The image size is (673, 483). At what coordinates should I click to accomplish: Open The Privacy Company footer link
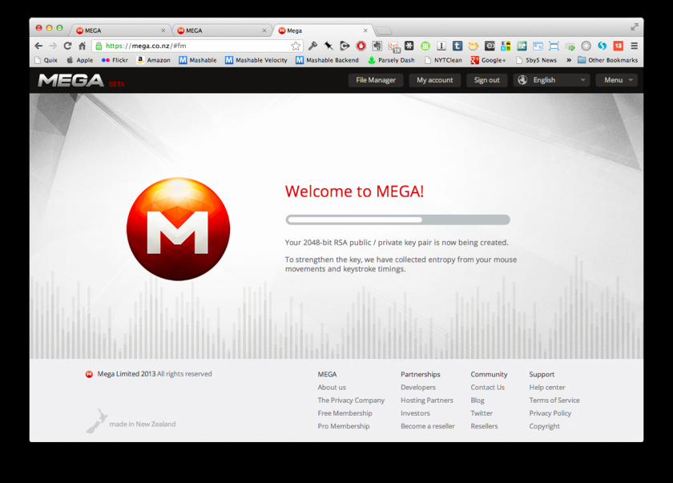(351, 400)
